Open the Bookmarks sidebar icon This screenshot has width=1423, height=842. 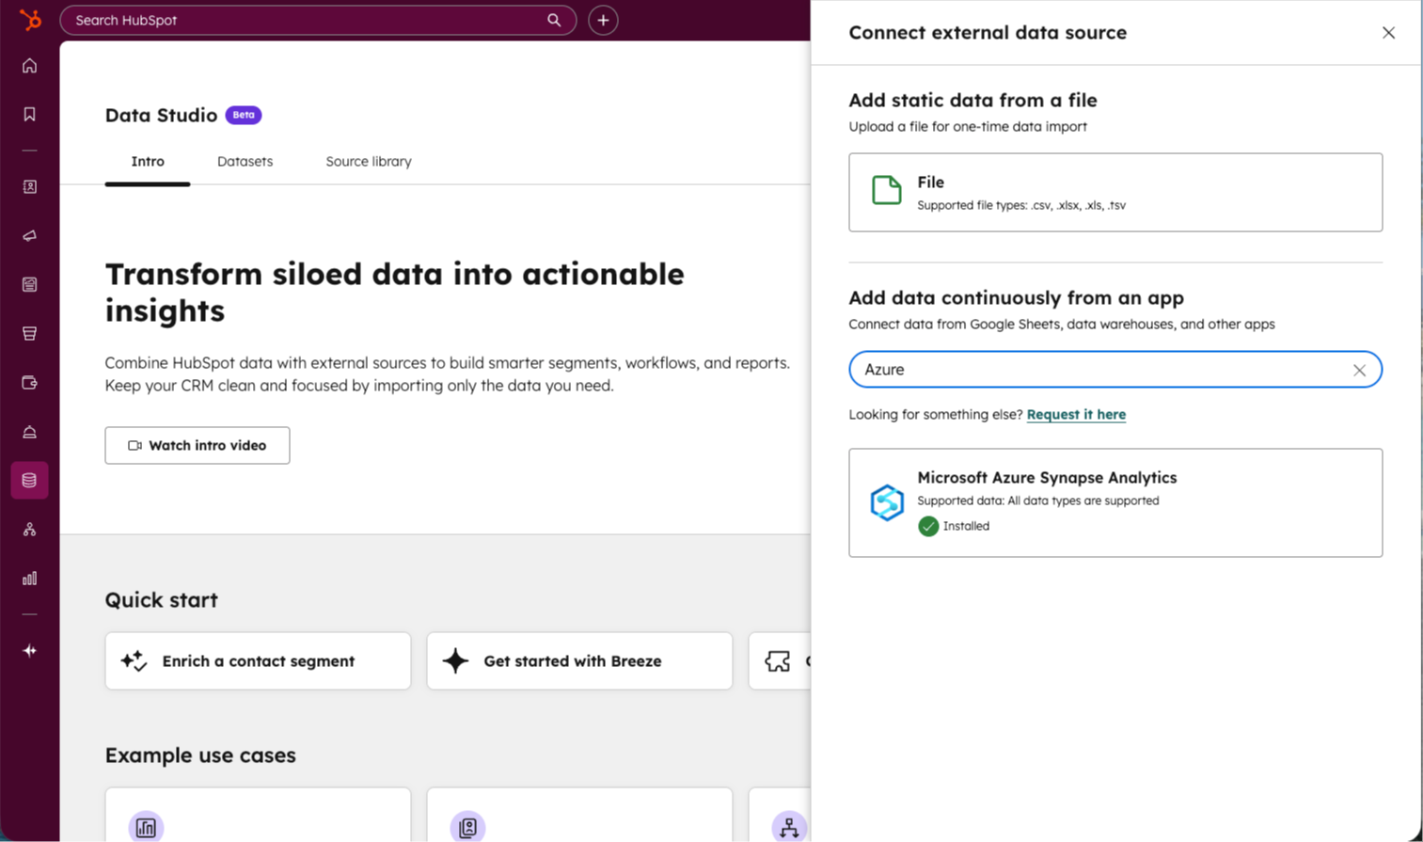click(x=28, y=113)
